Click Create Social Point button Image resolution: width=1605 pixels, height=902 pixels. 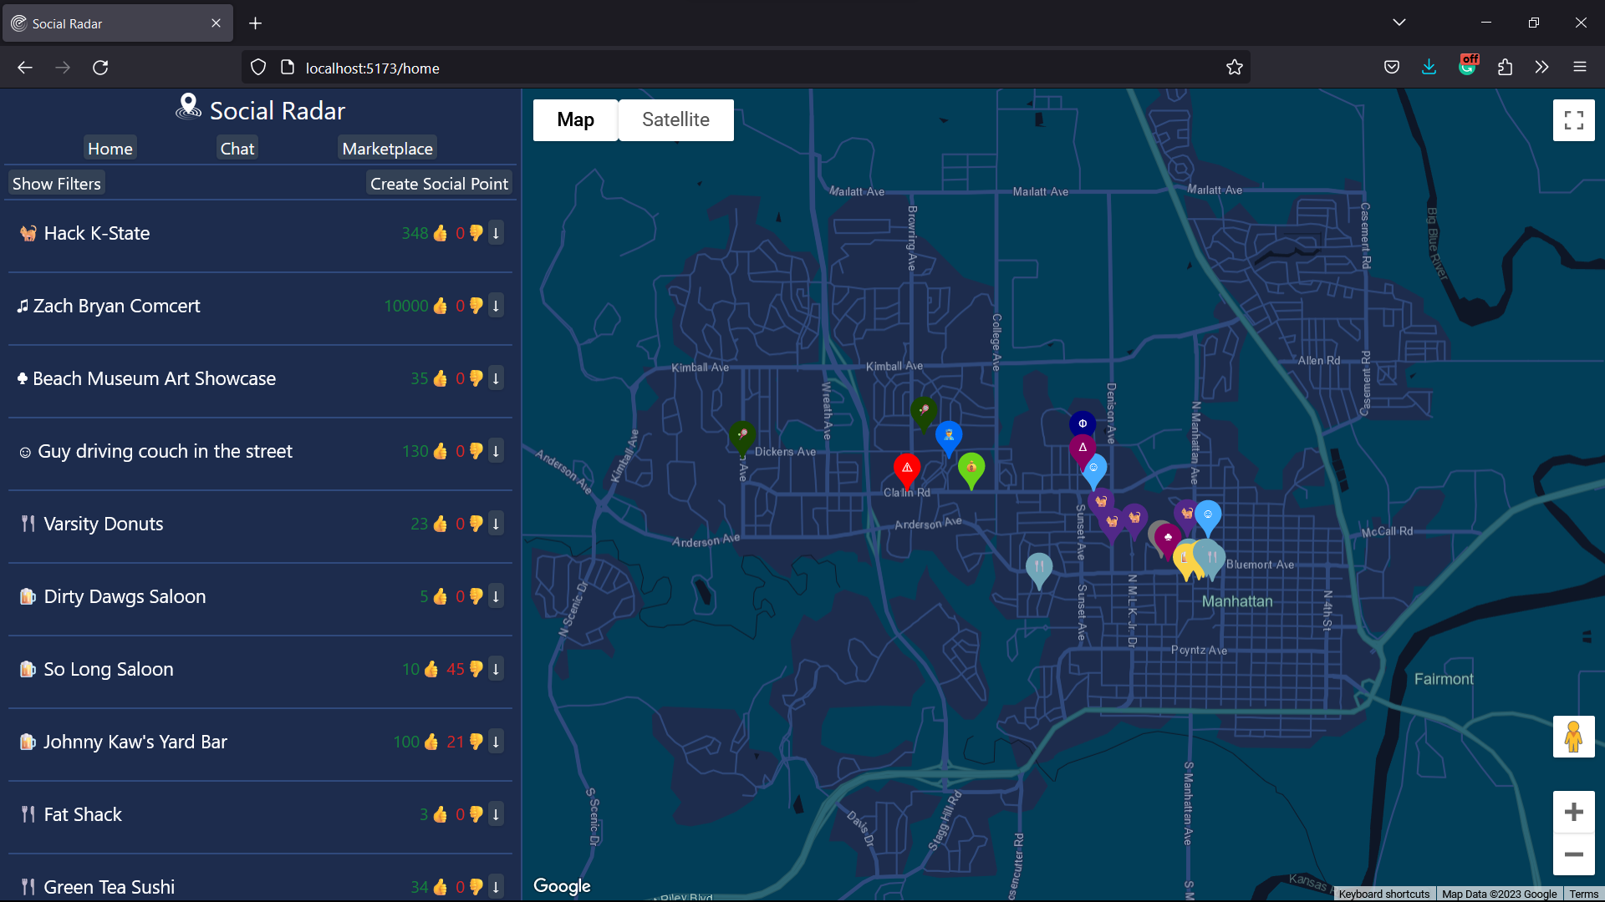coord(439,184)
